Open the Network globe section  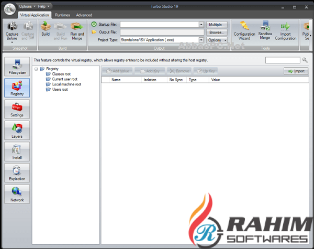(17, 194)
